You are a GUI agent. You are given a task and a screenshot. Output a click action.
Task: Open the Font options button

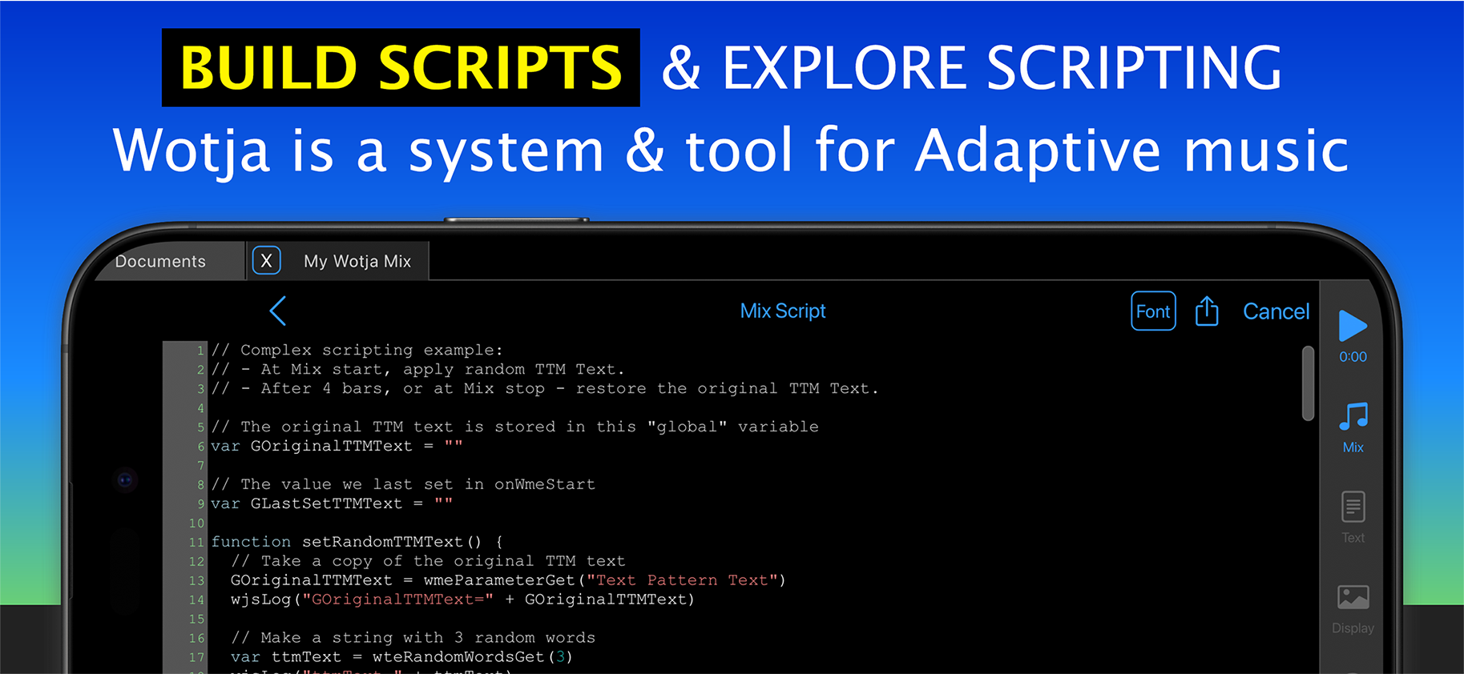1153,311
